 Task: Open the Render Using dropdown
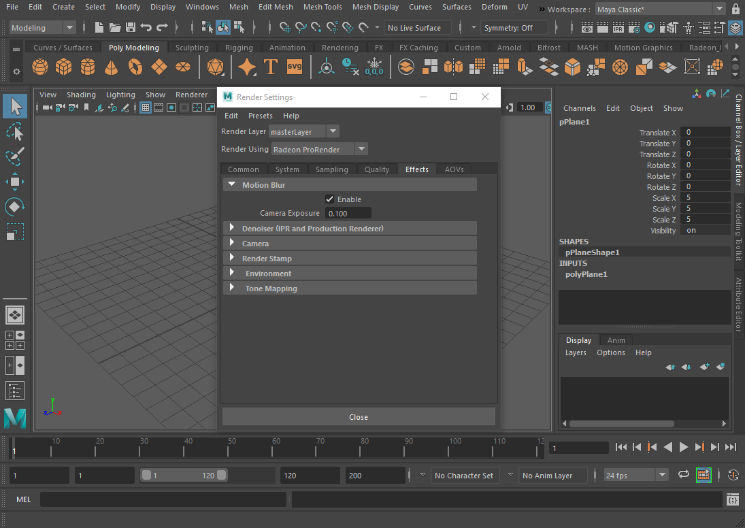(320, 149)
